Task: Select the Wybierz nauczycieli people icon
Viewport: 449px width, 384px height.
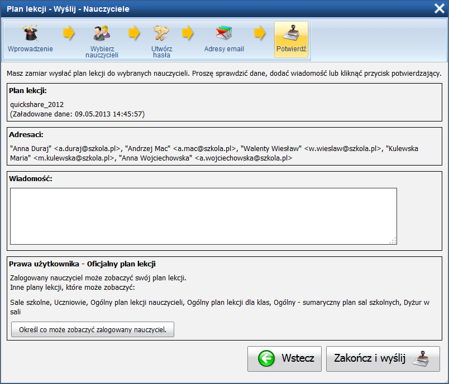Action: coord(102,33)
